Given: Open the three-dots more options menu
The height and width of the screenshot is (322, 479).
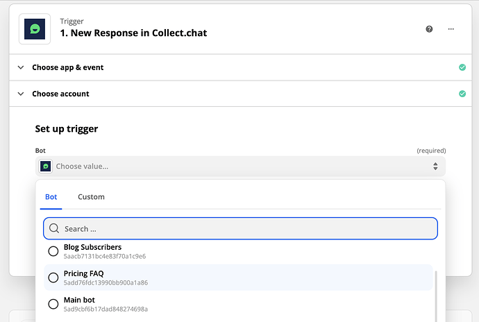Looking at the screenshot, I should 451,29.
